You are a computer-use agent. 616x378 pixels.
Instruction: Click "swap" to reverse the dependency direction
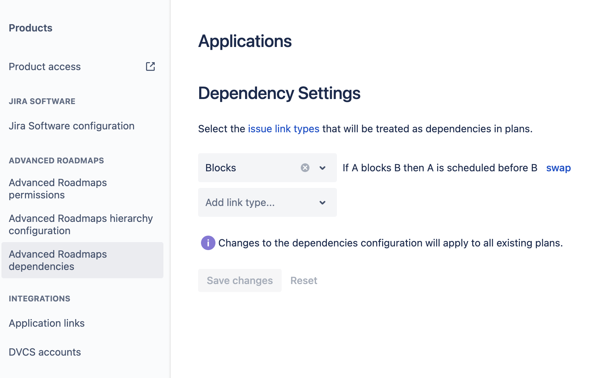click(x=558, y=168)
